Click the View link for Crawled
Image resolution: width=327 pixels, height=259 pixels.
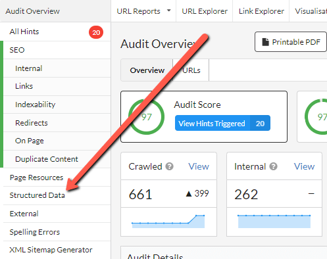199,166
